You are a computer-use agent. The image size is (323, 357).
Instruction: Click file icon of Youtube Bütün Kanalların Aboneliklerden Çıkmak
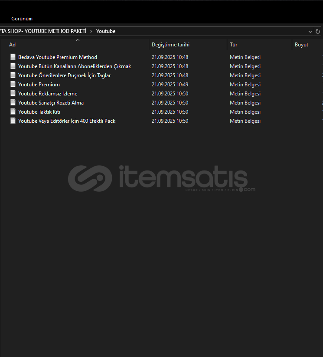point(13,66)
